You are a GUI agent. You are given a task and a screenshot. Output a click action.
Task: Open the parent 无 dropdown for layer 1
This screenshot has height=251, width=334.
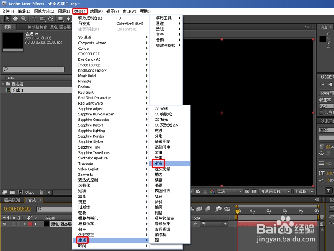(x=214, y=224)
